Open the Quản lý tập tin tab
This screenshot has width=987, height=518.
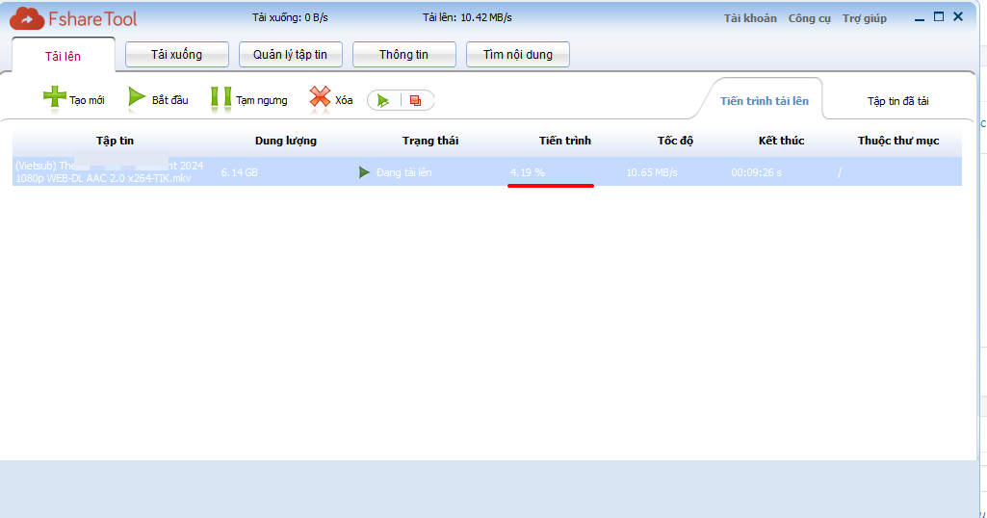click(290, 55)
